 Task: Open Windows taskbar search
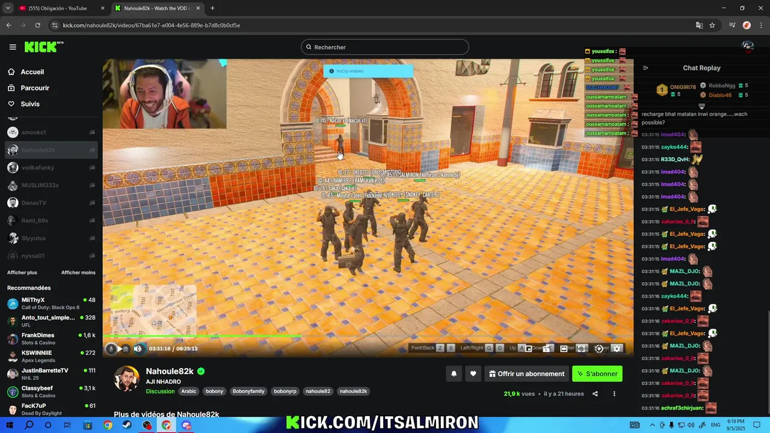pos(29,425)
